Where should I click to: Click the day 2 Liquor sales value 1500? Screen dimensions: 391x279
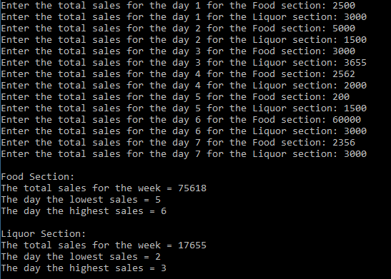click(x=355, y=39)
